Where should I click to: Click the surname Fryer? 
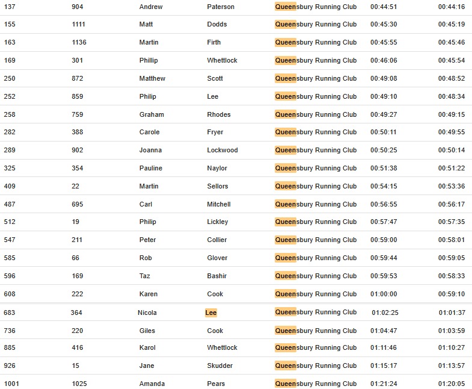click(215, 132)
